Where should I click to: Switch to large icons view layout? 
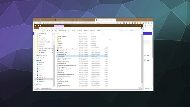[141, 88]
